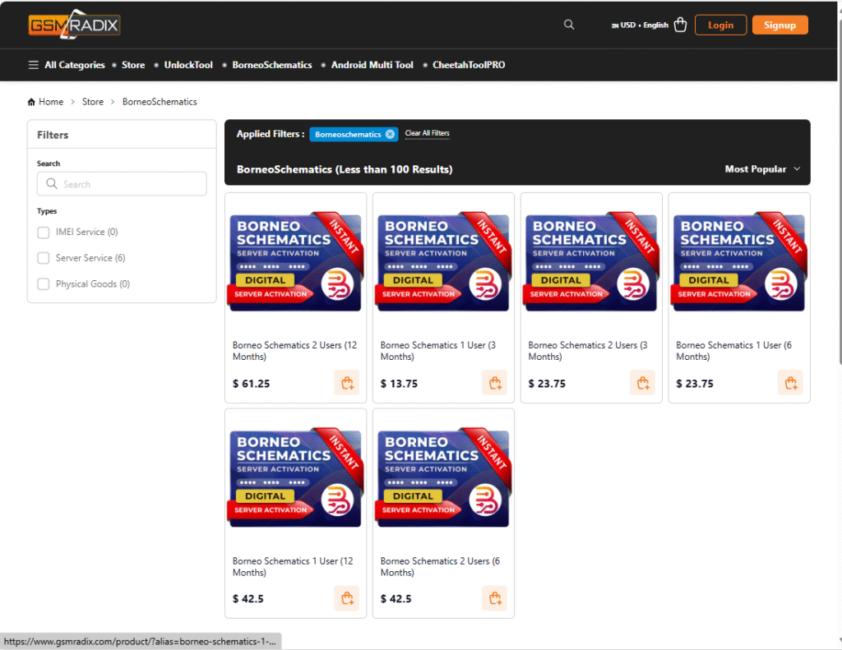Remove the Borneoschematics filter tag
The image size is (842, 650).
390,134
